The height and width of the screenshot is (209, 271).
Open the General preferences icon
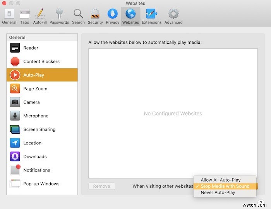coord(9,14)
